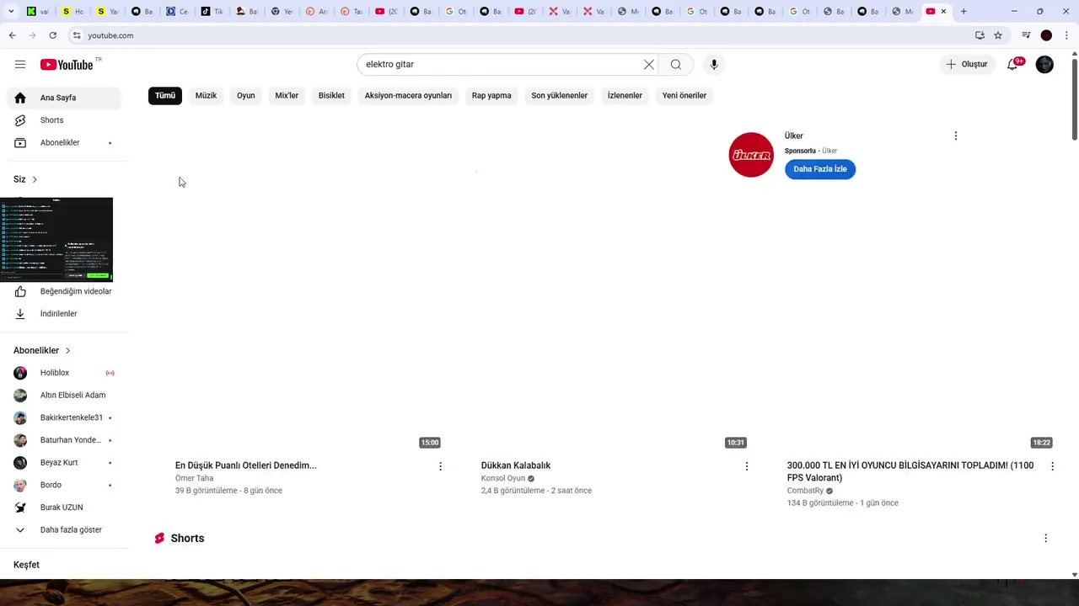Open Altın Elbiseli Adam channel

pyautogui.click(x=64, y=396)
